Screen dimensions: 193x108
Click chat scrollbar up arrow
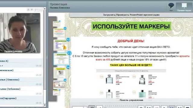click(x=45, y=9)
